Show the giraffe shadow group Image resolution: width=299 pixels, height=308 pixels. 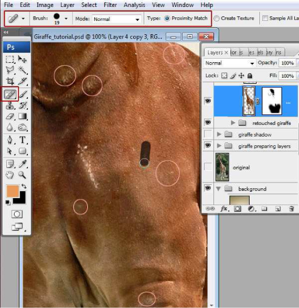(208, 134)
